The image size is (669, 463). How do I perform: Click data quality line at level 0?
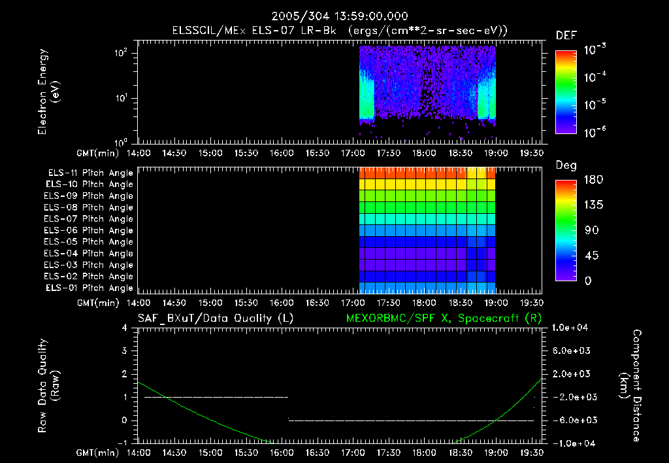(x=412, y=420)
